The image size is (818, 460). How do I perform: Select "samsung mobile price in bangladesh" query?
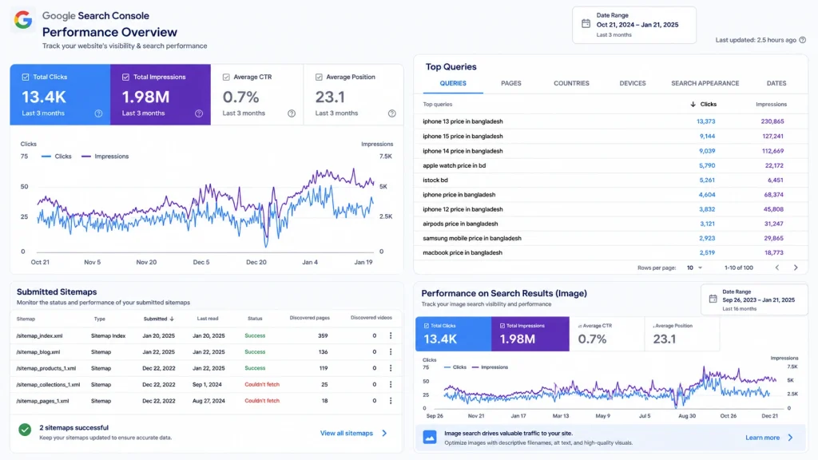click(x=471, y=238)
